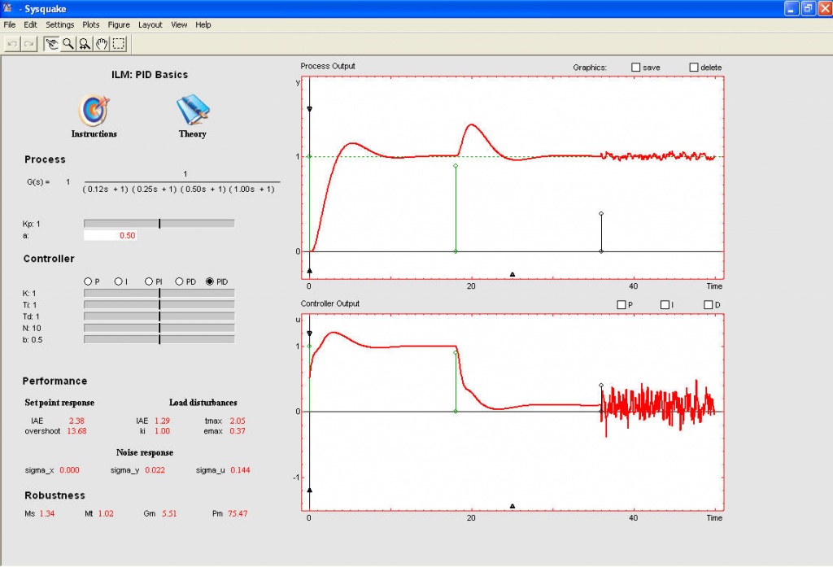Enable the Graphics save checkbox

(635, 67)
